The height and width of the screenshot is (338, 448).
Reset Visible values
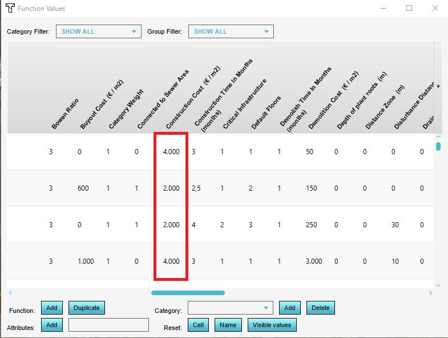tap(272, 325)
